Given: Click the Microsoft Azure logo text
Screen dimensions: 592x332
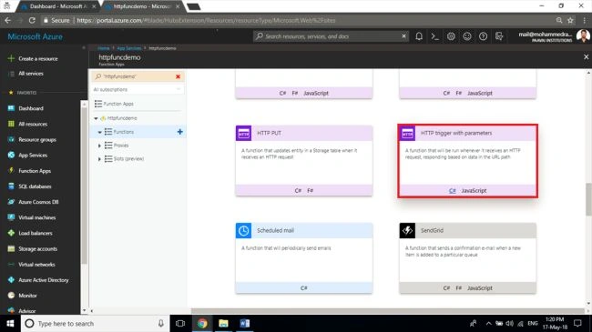Looking at the screenshot, I should (x=36, y=36).
